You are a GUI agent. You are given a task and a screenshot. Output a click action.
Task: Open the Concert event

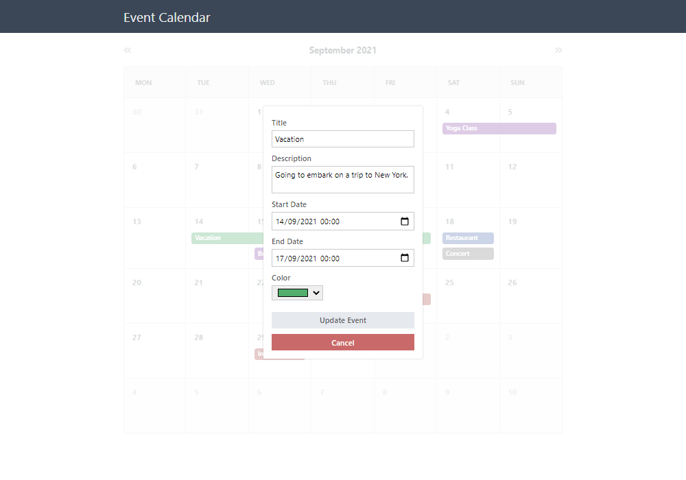[468, 254]
